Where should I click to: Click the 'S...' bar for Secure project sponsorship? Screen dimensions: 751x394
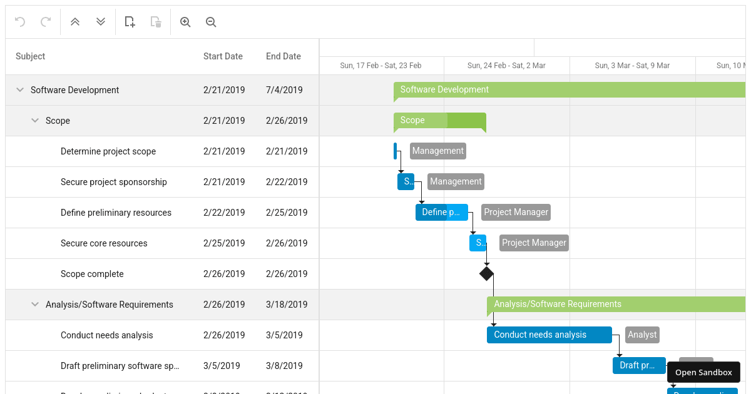406,181
